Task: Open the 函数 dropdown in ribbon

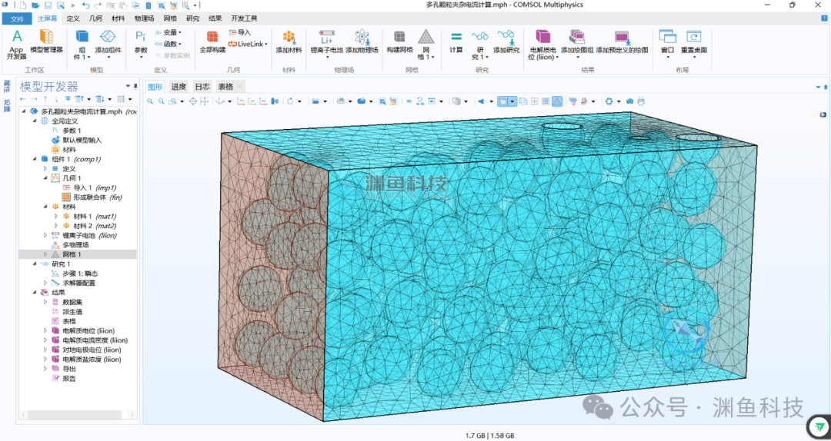Action: tap(168, 44)
